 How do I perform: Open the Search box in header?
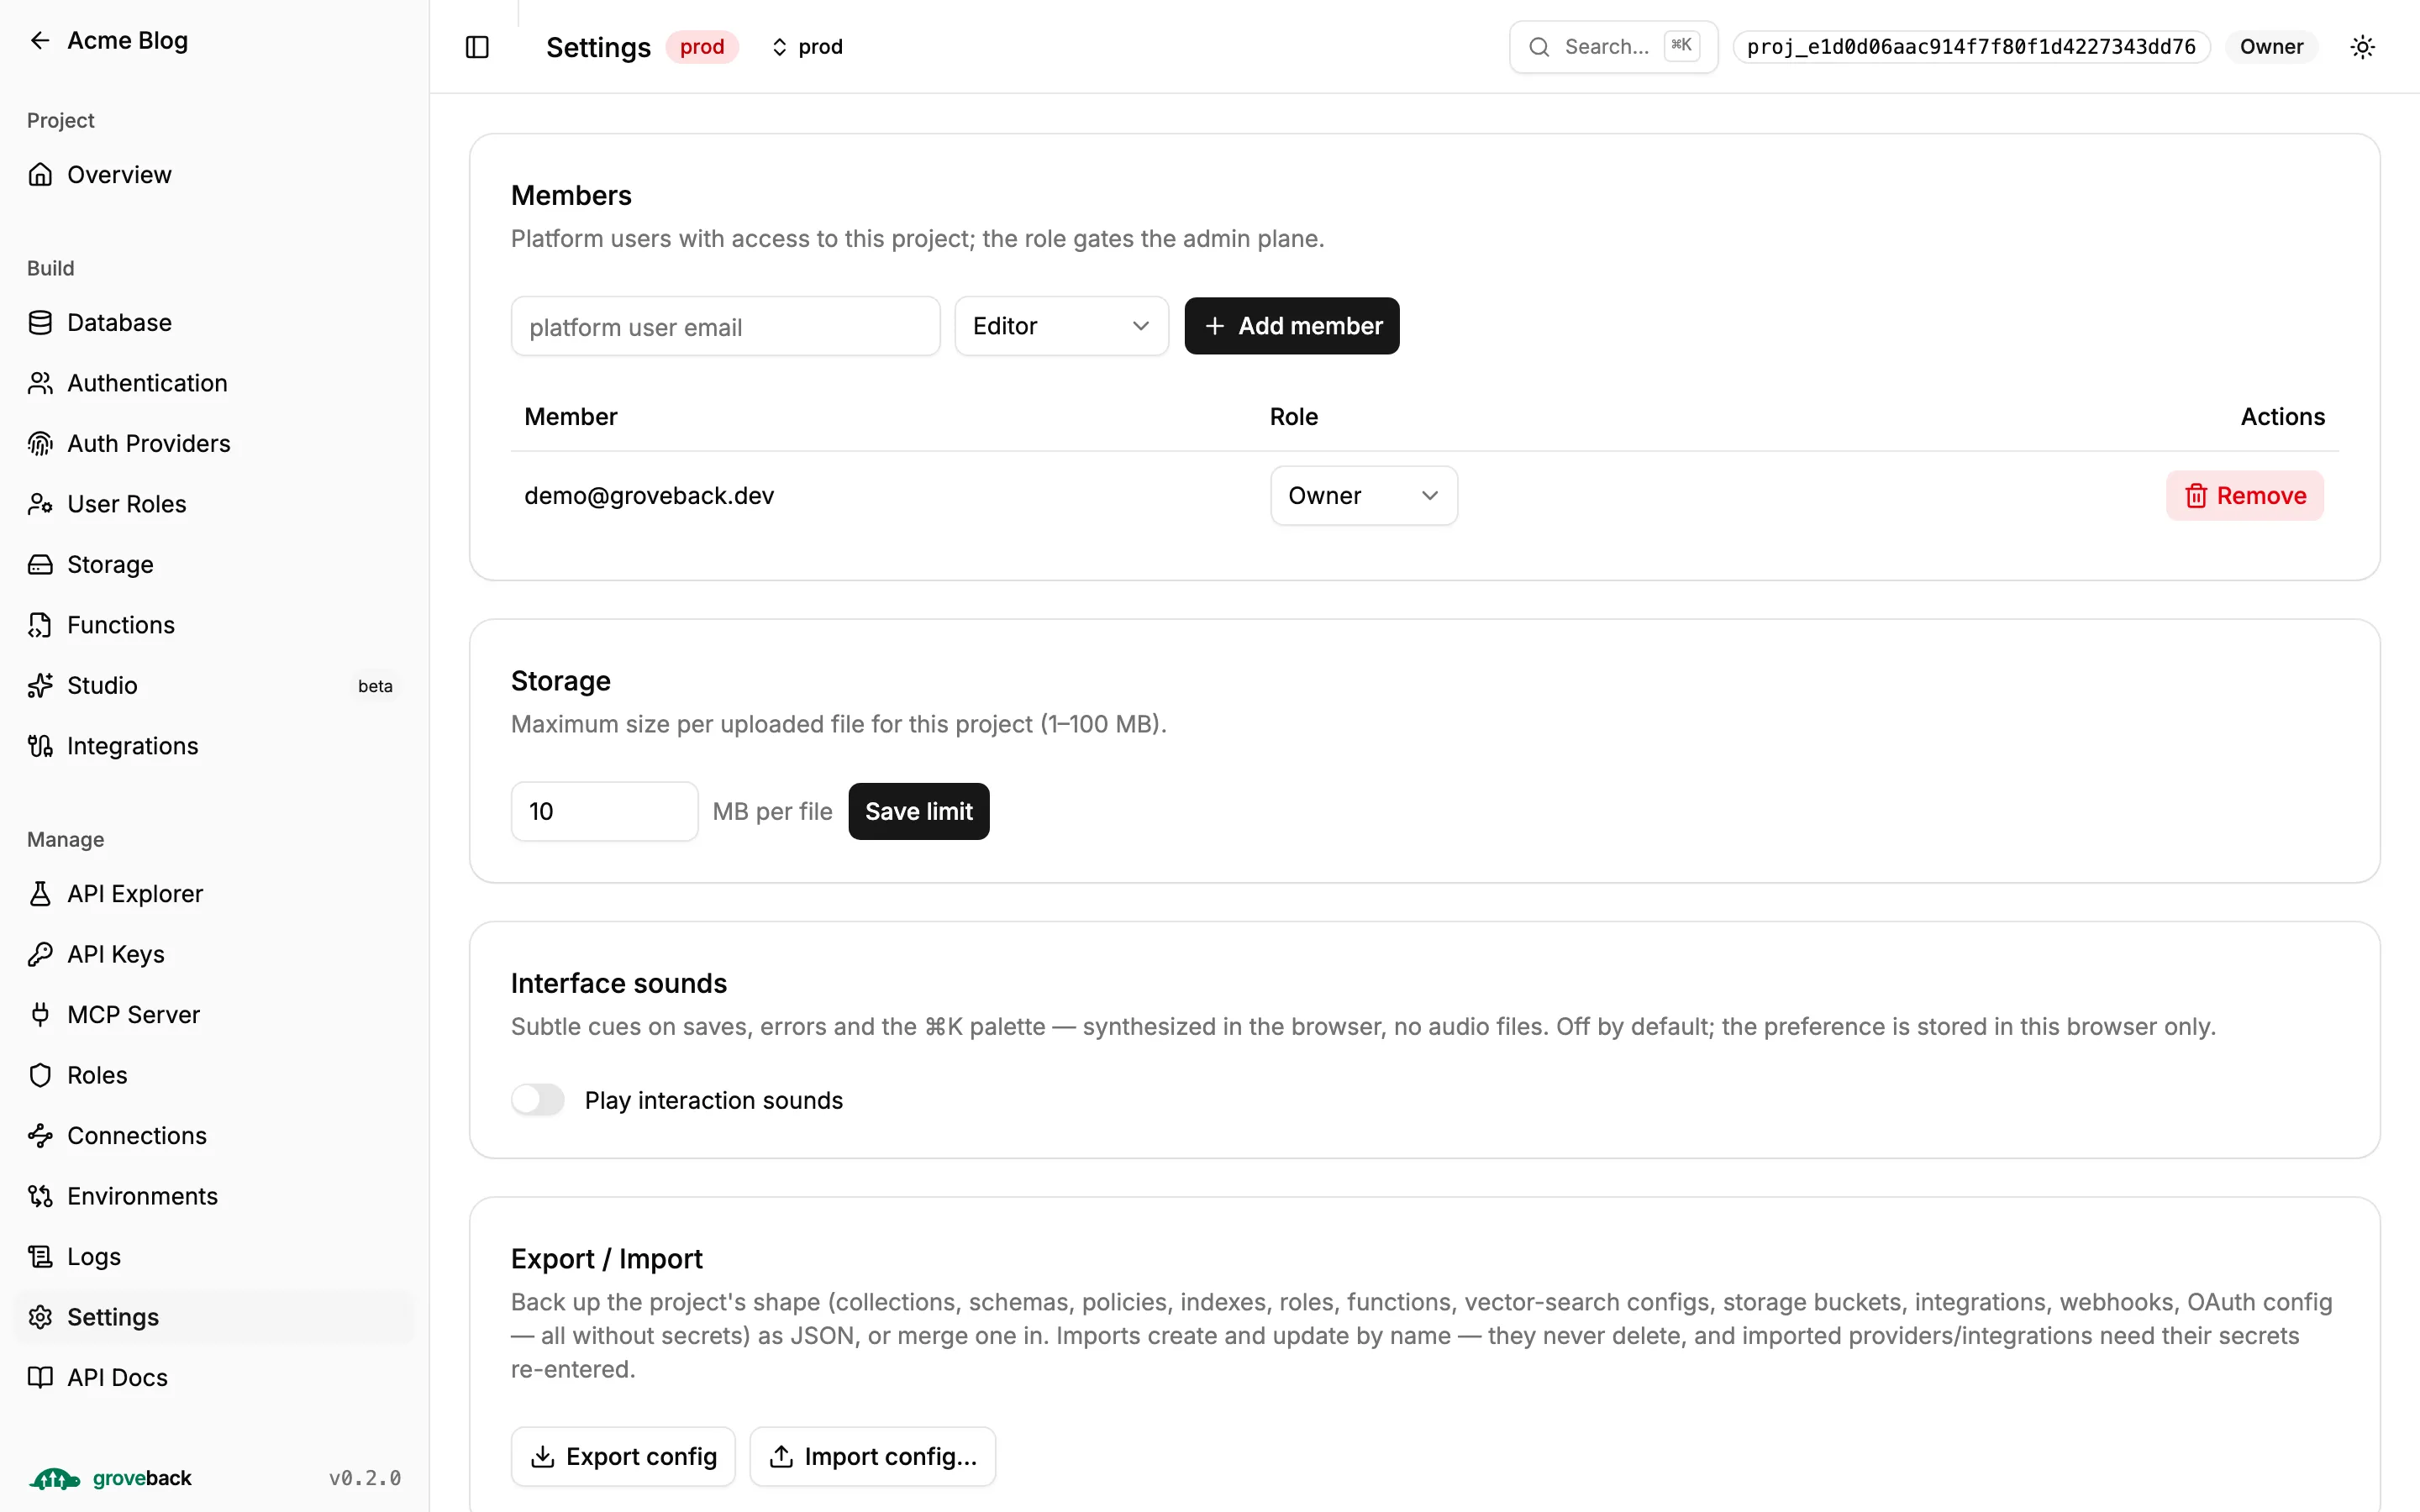coord(1613,47)
